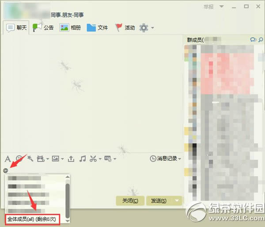The image size is (265, 227).
Task: Click the mention list scrollbar down arrow
Action: pos(68,221)
